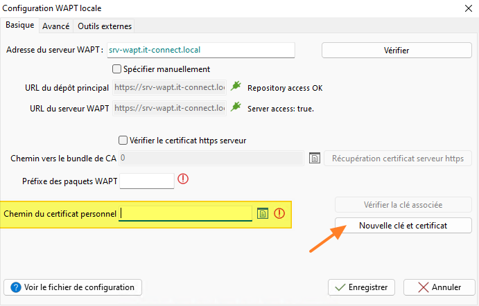Click the green plug icon beside the main repository URL
The image size is (479, 306).
point(236,88)
